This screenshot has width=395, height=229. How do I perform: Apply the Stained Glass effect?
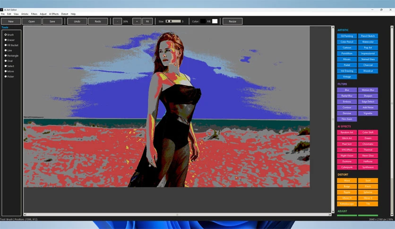[368, 59]
